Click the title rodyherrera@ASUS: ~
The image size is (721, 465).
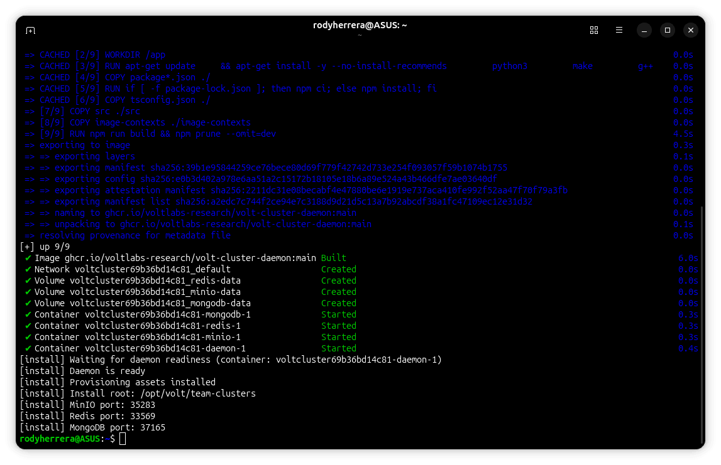coord(360,26)
